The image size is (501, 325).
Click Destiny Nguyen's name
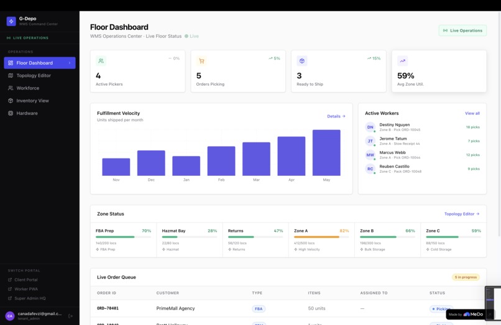[394, 125]
